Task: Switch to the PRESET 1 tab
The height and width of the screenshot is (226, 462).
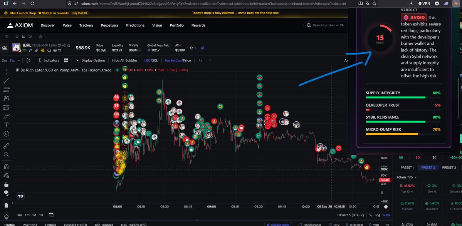Action: [x=407, y=167]
